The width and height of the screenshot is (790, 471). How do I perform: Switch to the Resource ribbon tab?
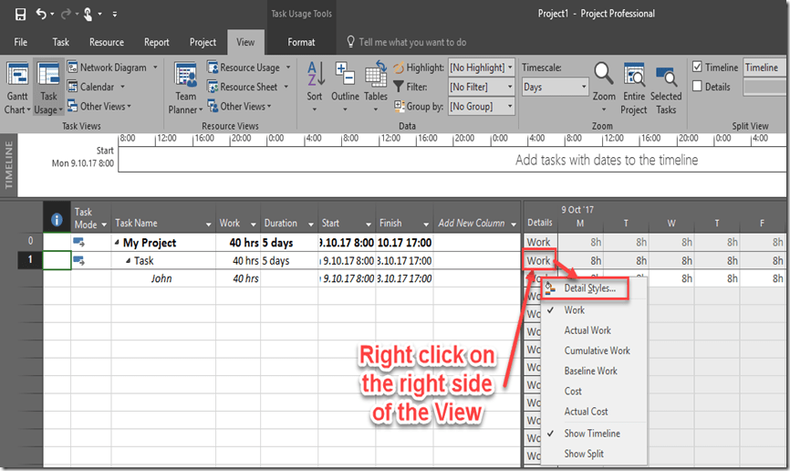click(x=107, y=42)
